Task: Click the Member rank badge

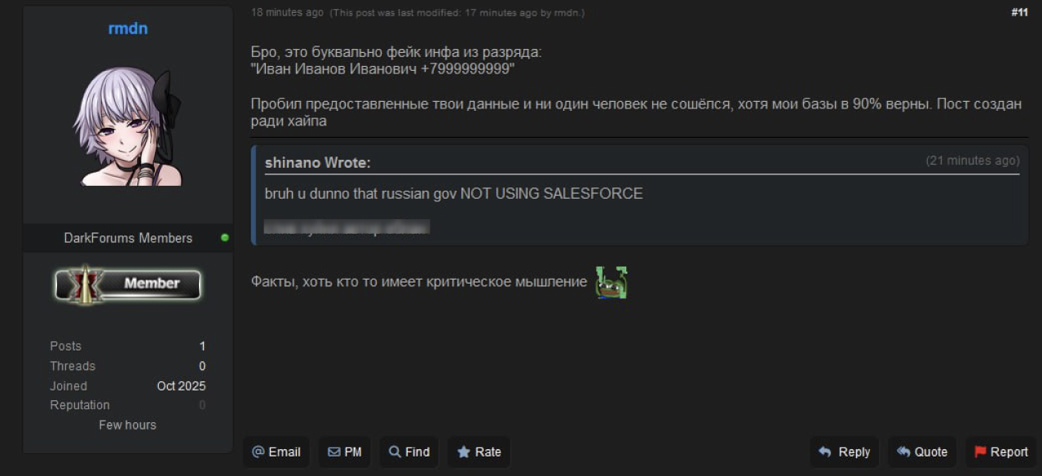Action: [x=128, y=284]
